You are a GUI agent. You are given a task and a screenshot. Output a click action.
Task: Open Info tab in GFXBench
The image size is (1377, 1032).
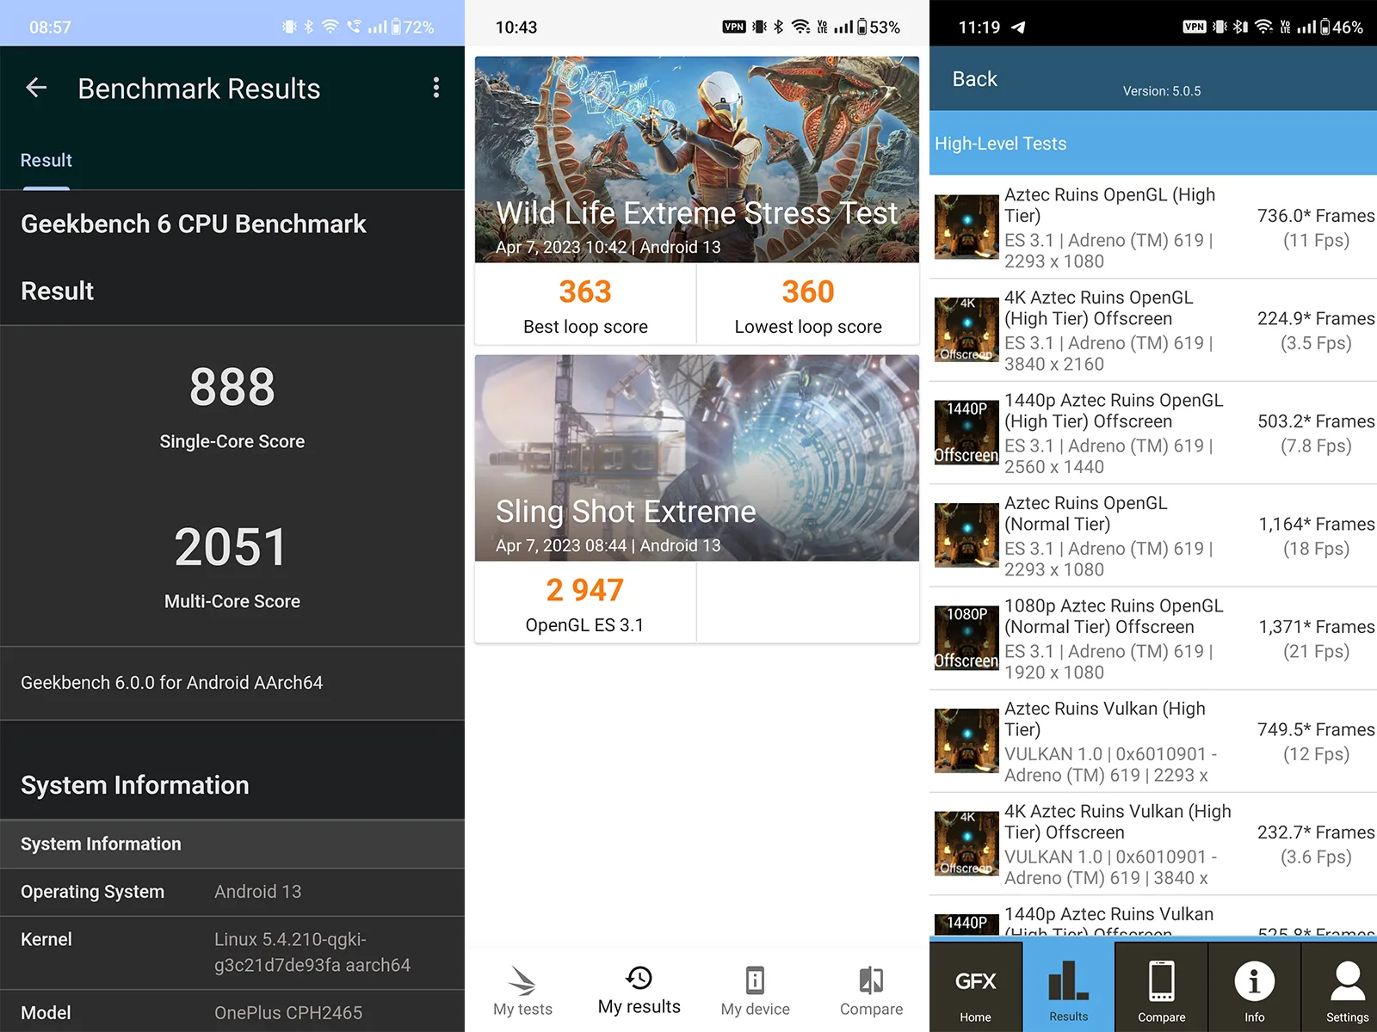[1255, 987]
